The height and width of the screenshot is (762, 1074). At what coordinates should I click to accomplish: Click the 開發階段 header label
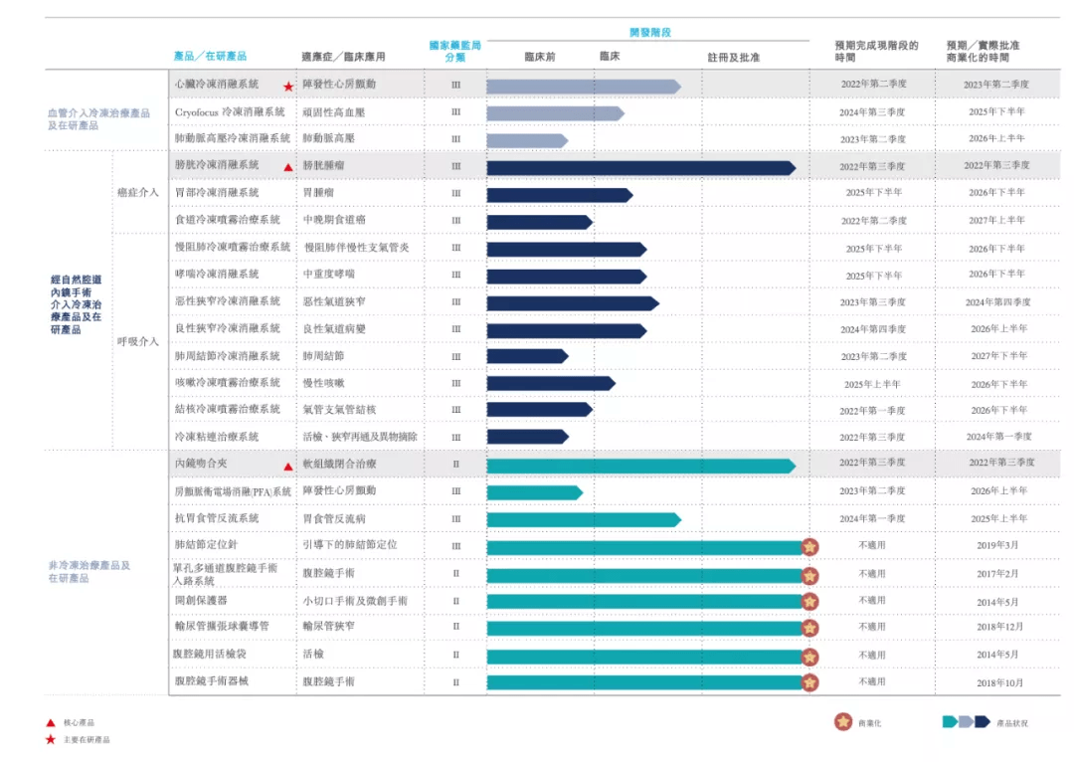point(650,32)
